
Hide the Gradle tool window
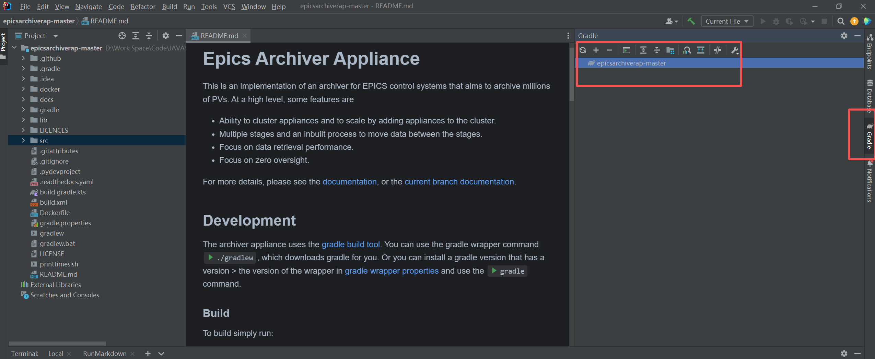[857, 36]
